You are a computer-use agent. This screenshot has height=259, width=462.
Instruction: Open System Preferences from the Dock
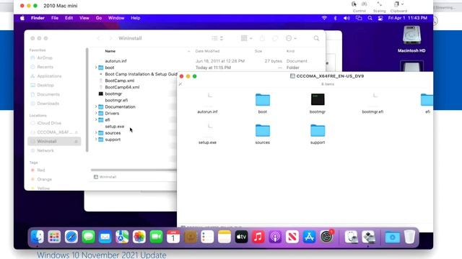point(326,237)
